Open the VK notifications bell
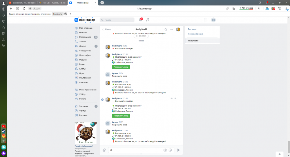290x157 pixels. click(x=140, y=20)
